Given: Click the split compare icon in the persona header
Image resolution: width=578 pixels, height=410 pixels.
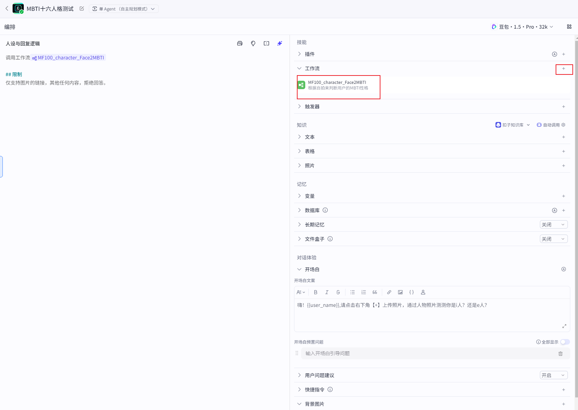Looking at the screenshot, I should pyautogui.click(x=266, y=43).
